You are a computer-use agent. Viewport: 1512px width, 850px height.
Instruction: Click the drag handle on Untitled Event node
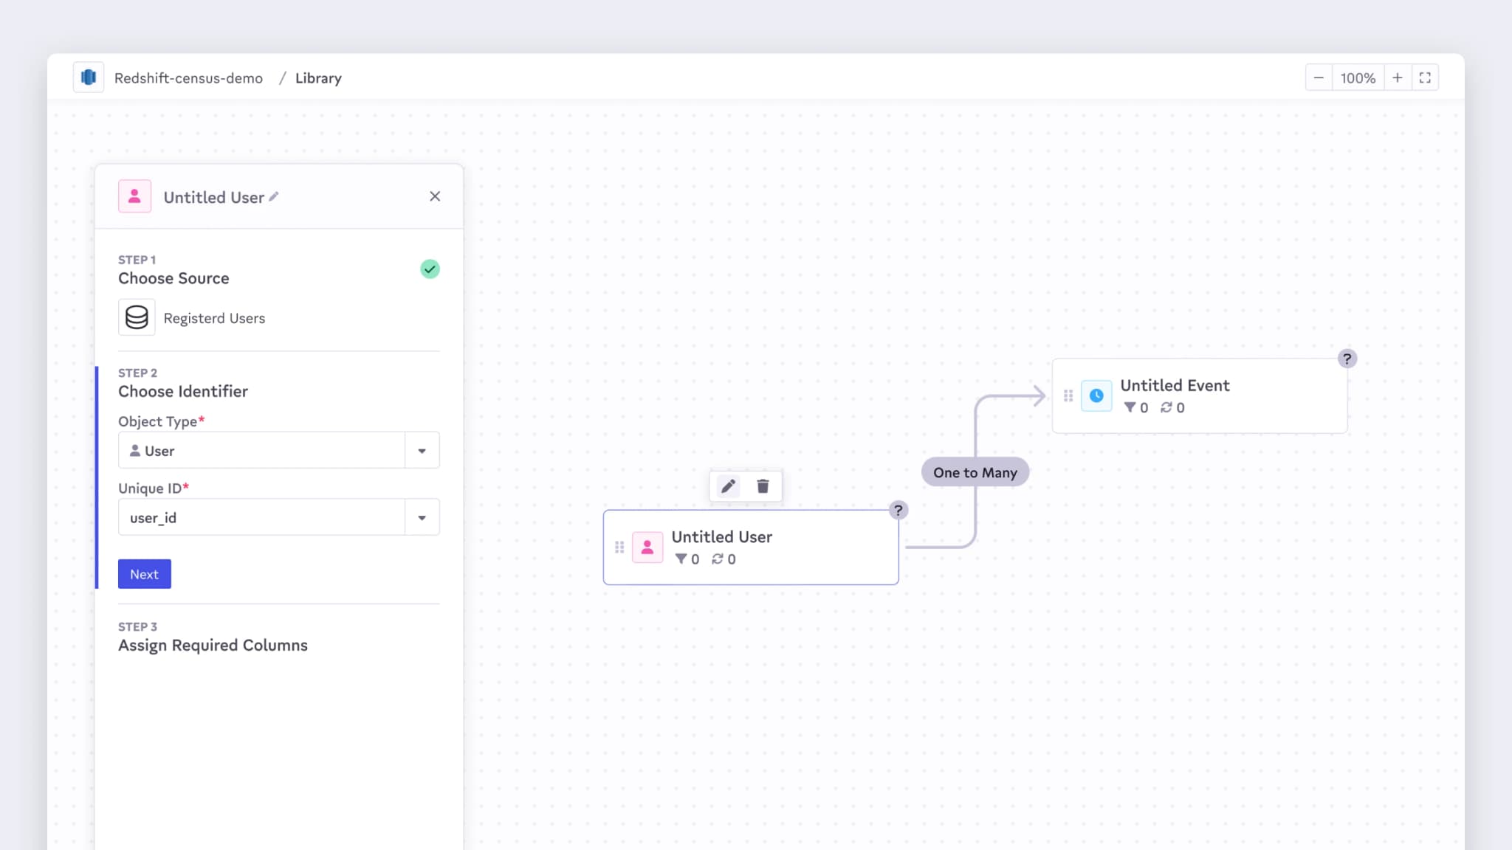point(1068,395)
